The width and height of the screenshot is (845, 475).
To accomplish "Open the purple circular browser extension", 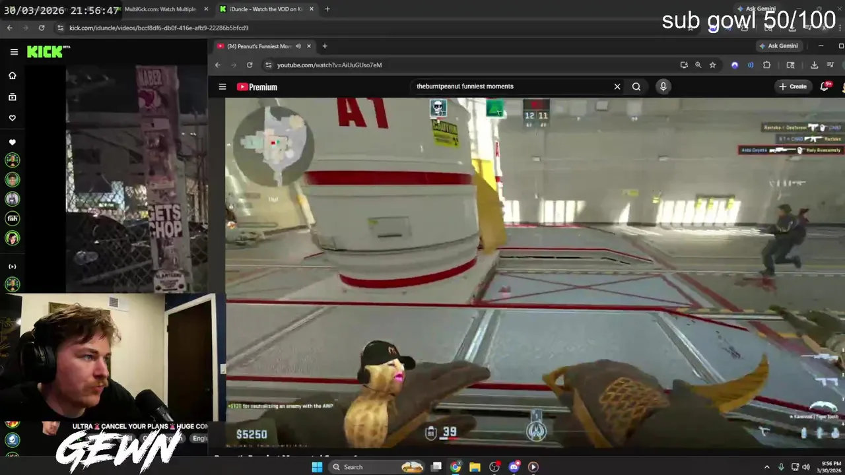I will tap(735, 65).
